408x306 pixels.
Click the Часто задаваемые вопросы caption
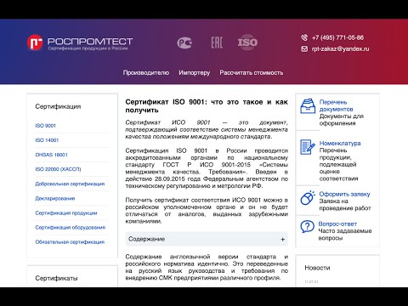point(345,235)
